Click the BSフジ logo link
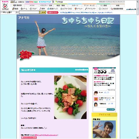This screenshot has width=139, height=139. [x=21, y=2]
